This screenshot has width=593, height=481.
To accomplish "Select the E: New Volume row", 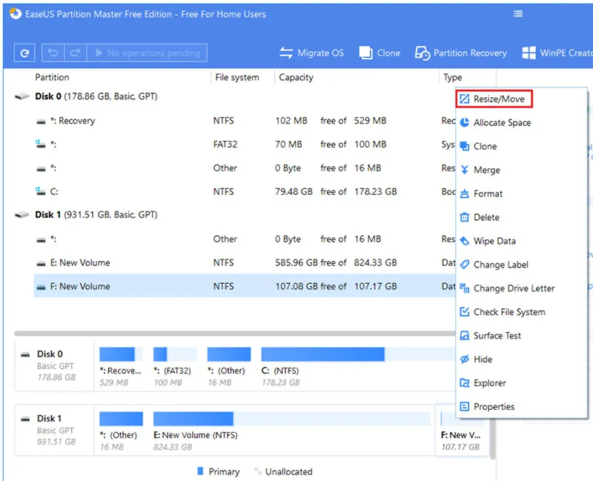I will click(x=245, y=263).
